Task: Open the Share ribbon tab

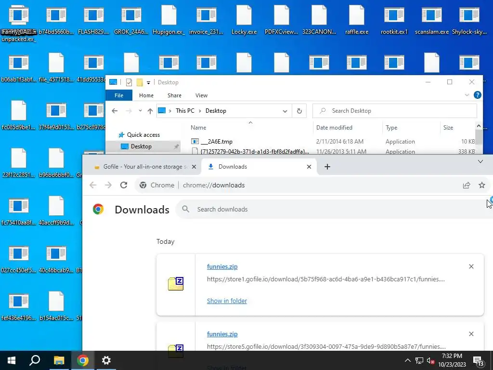Action: click(x=174, y=95)
